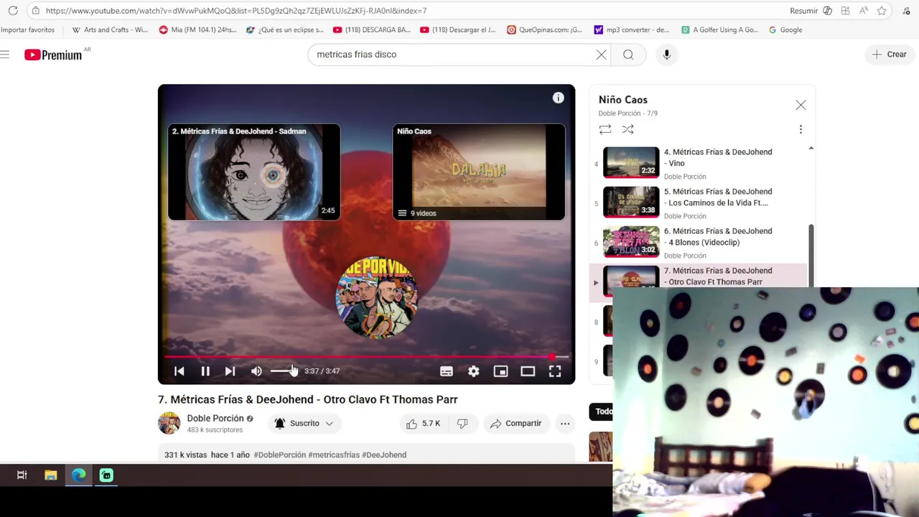The image size is (919, 517).
Task: Open Windows Task View on the taskbar
Action: coord(22,475)
